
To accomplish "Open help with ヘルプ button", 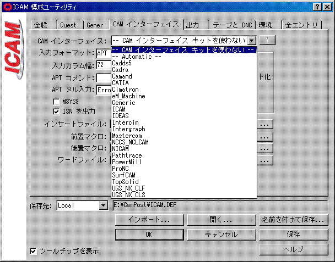I will pos(294,249).
